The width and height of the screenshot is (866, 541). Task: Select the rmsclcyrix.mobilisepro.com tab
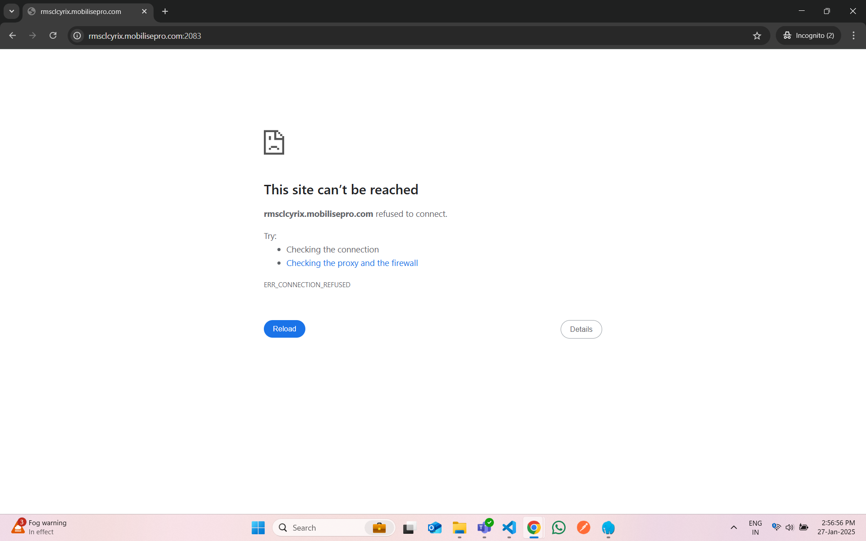81,11
